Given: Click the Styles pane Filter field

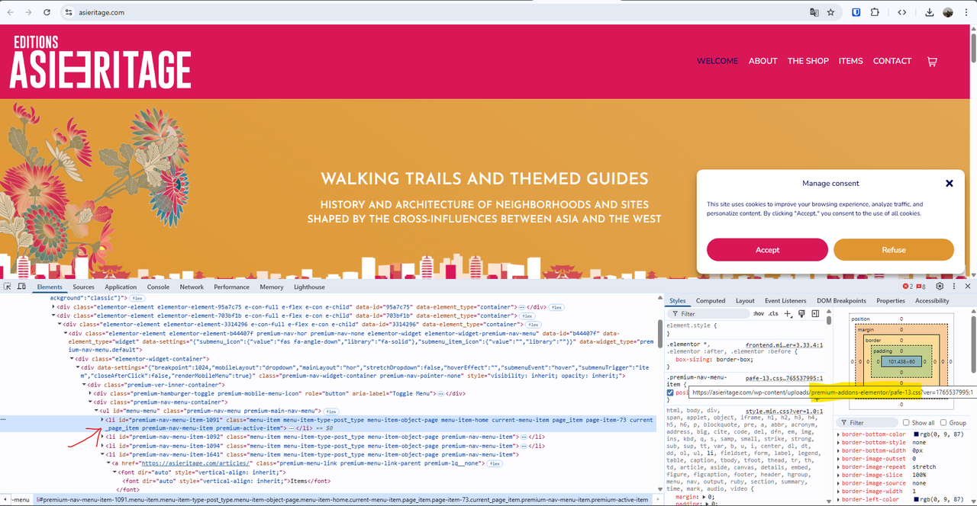Looking at the screenshot, I should [709, 313].
